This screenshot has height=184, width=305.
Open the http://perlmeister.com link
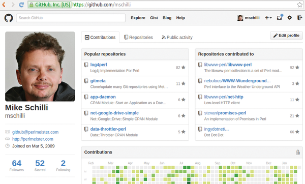pyautogui.click(x=33, y=139)
